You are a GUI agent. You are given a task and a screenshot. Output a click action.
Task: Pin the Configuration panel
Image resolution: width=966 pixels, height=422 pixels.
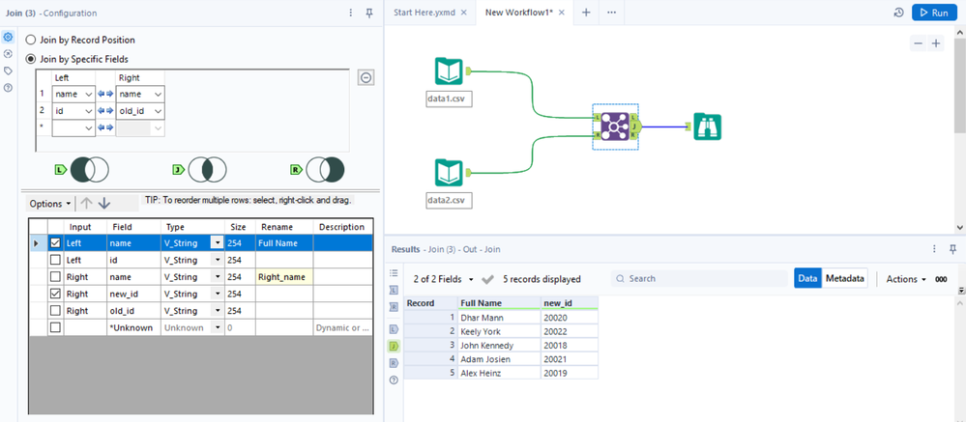click(x=369, y=13)
